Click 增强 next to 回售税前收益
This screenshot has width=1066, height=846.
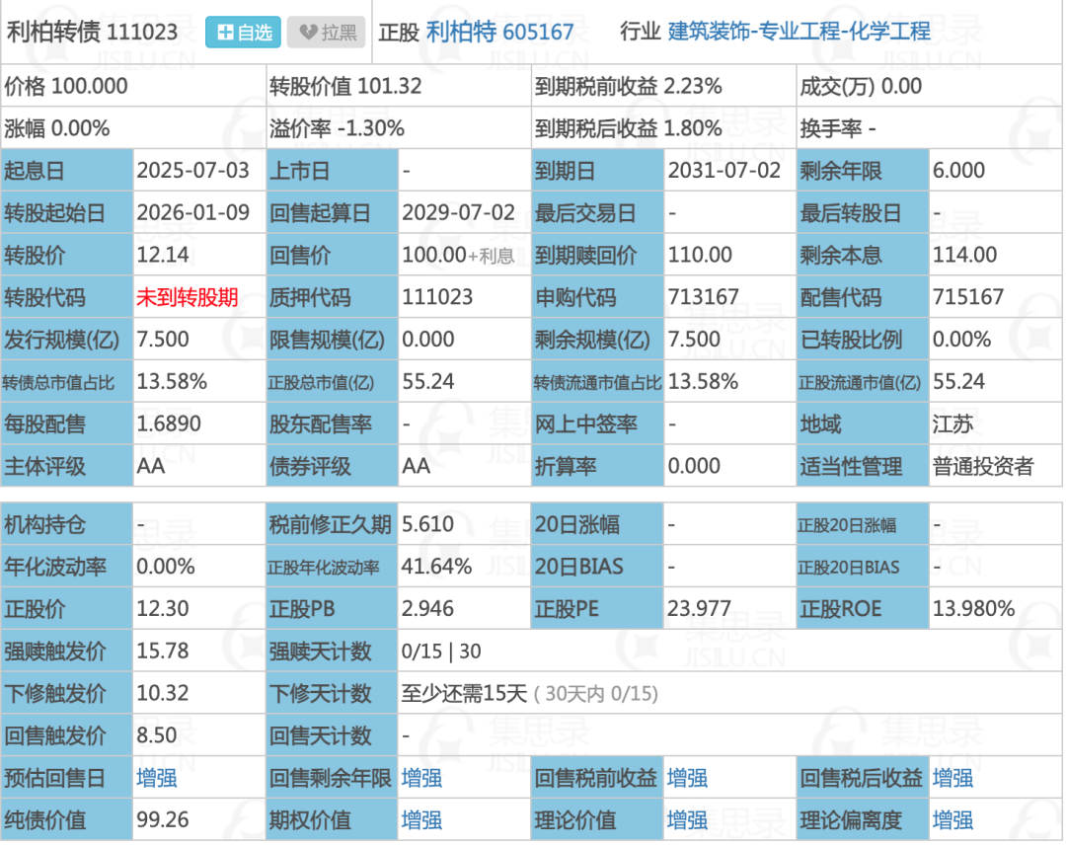(686, 778)
